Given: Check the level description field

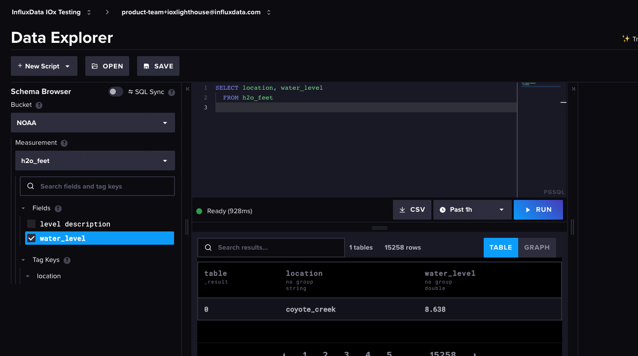Looking at the screenshot, I should (31, 224).
